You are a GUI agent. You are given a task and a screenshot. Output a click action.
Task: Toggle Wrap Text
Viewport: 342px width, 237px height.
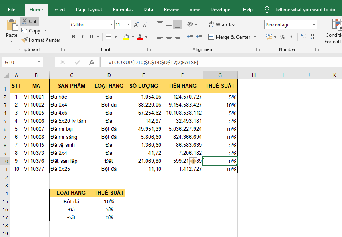tap(223, 25)
